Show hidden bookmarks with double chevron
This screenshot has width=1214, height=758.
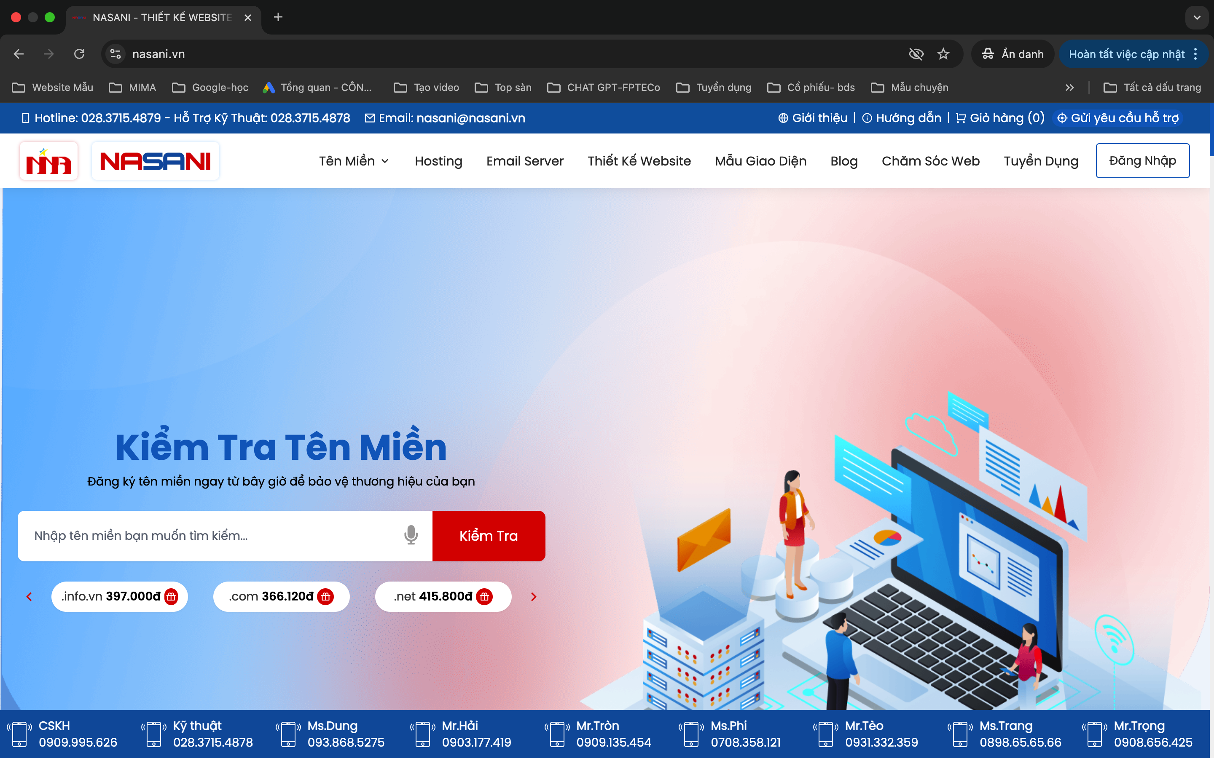click(x=1069, y=87)
